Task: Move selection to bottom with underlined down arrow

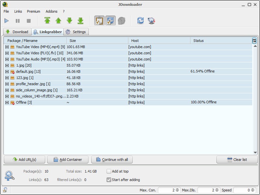Action: coord(81,20)
